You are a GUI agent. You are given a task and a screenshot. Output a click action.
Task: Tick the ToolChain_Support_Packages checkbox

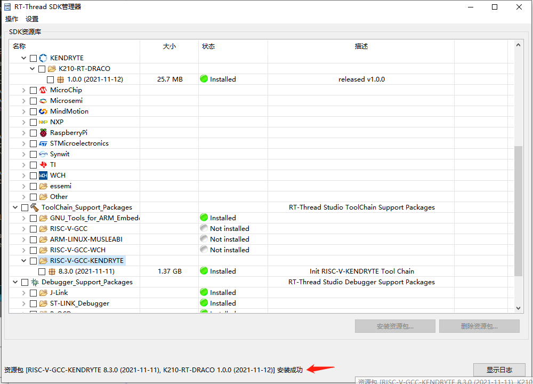25,207
